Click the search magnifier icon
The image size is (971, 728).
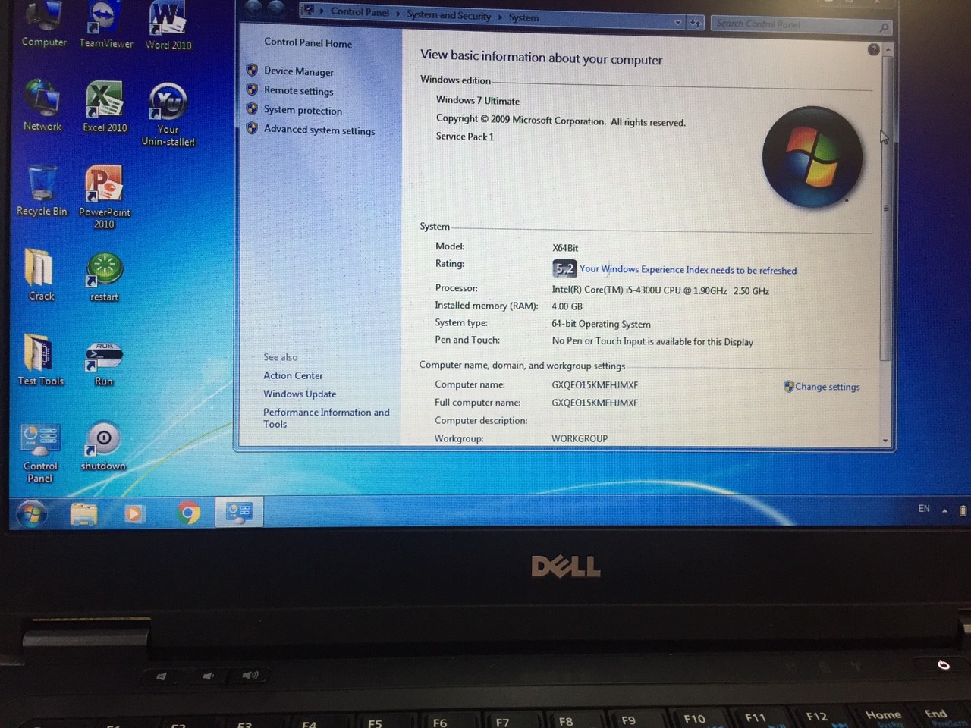(883, 27)
